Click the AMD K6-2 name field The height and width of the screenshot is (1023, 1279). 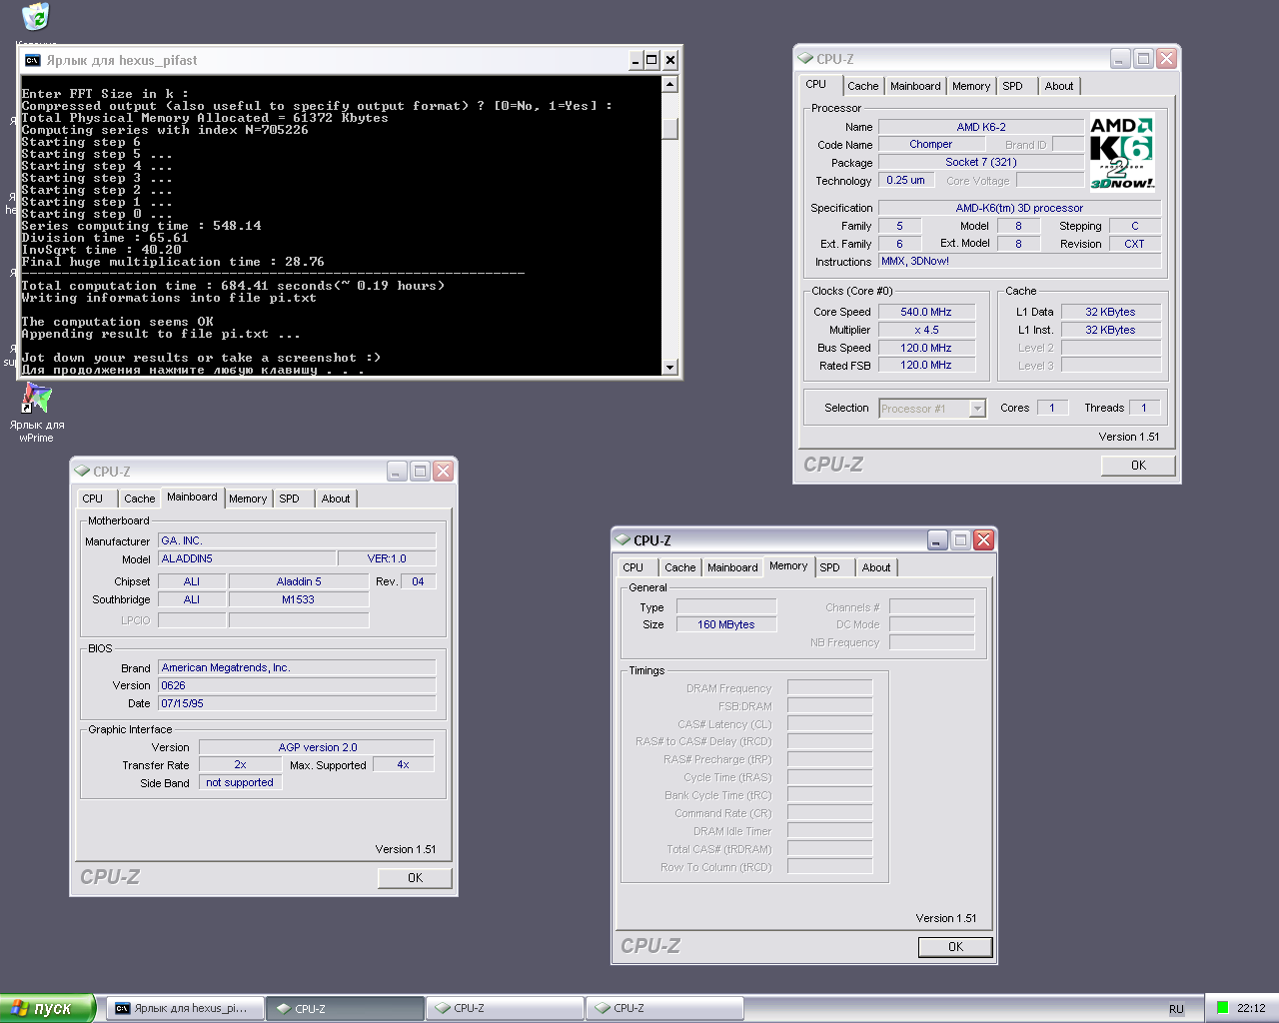(x=980, y=127)
